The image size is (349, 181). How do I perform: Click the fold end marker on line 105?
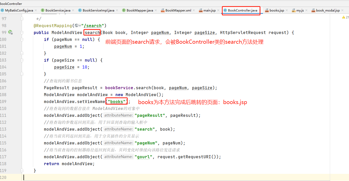[22, 74]
